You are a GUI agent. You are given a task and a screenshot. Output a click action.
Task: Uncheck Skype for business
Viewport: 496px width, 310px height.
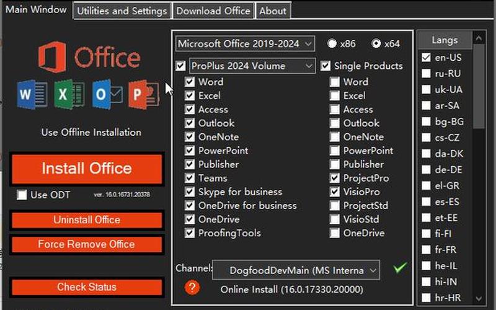pyautogui.click(x=190, y=192)
